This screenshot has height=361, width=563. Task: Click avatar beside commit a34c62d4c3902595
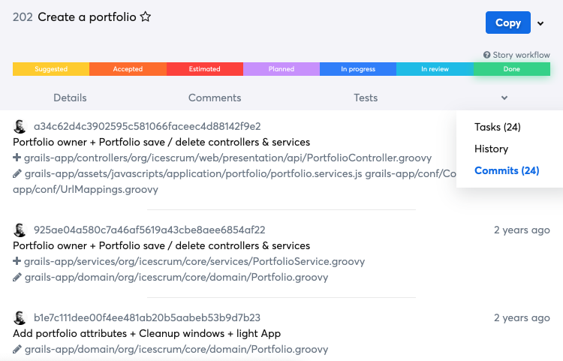[20, 126]
